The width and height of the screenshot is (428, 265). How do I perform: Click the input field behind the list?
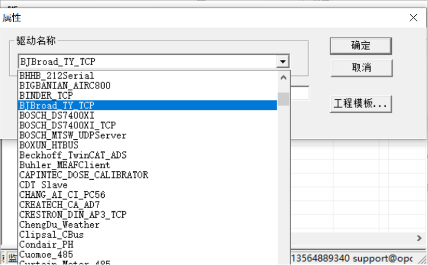click(x=300, y=93)
